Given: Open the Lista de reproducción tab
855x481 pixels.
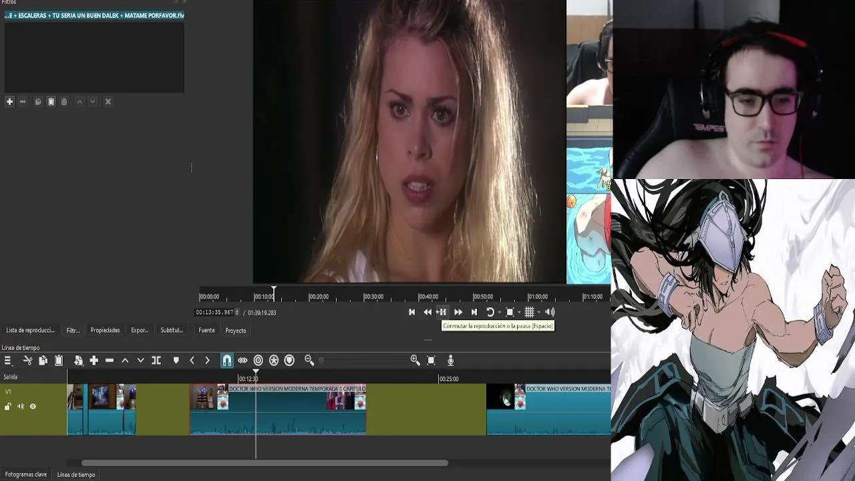Looking at the screenshot, I should [x=30, y=331].
